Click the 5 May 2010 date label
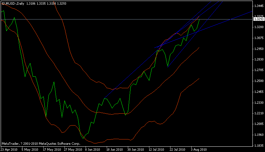 point(30,150)
